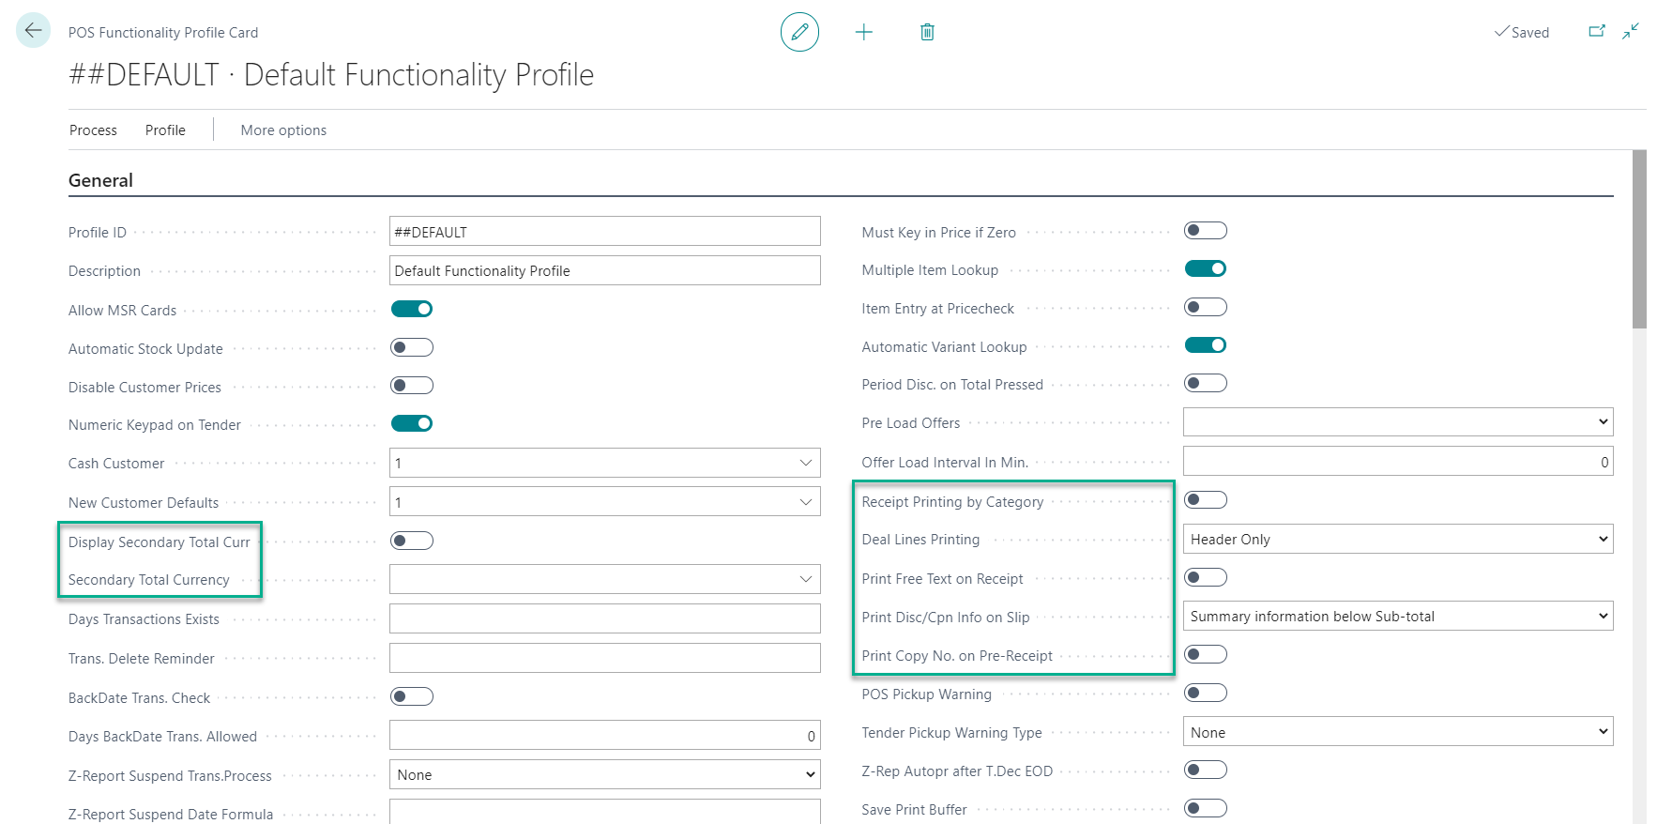The image size is (1657, 824).
Task: Turn off Multiple Item Lookup toggle
Action: tap(1206, 269)
